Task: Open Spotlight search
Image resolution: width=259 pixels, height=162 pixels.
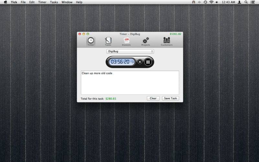Action: pos(246,2)
